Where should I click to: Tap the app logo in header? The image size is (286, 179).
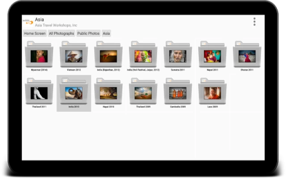click(x=28, y=21)
